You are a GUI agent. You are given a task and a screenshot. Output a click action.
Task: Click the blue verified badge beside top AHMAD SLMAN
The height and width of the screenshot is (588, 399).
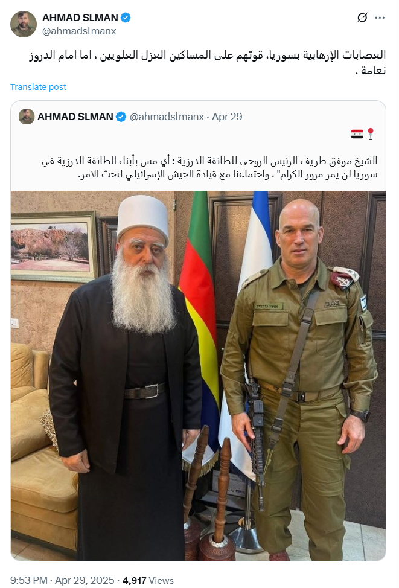tap(126, 18)
